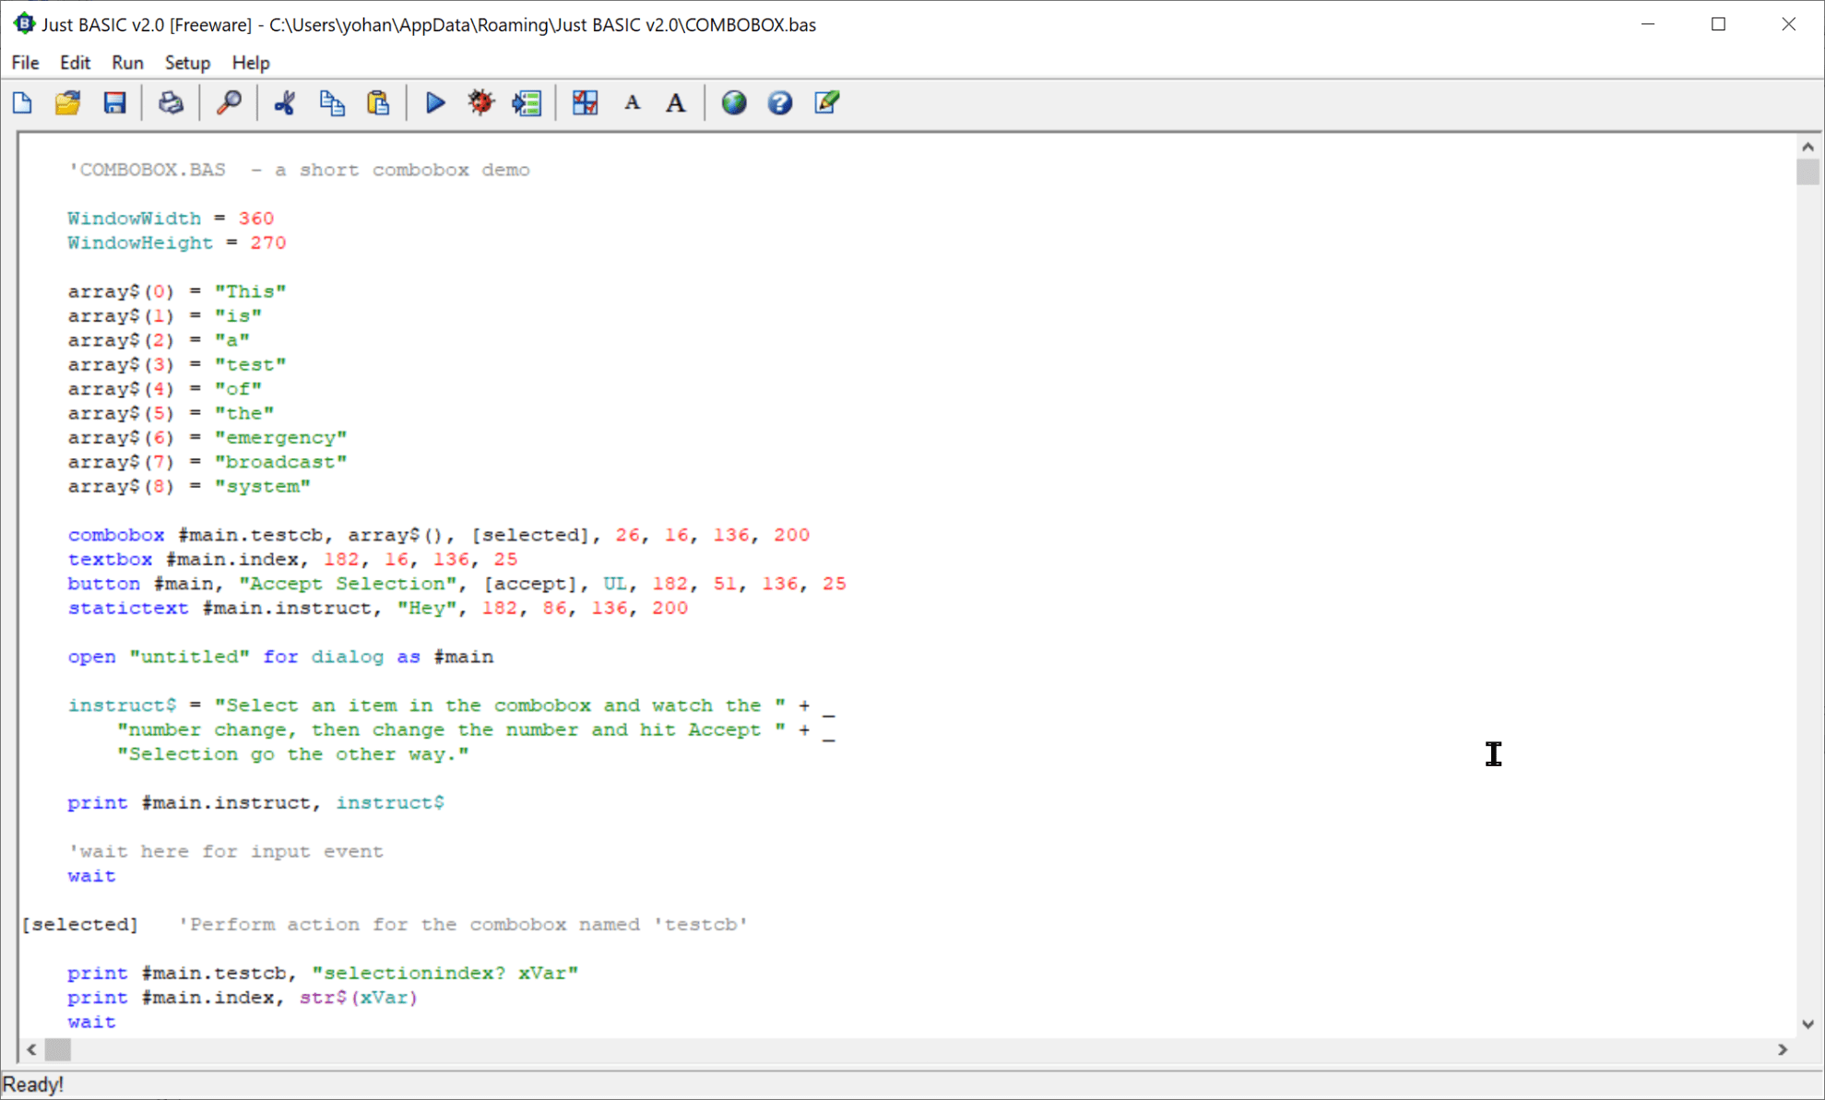This screenshot has width=1825, height=1100.
Task: Decrease editor font with the small A icon
Action: (x=632, y=102)
